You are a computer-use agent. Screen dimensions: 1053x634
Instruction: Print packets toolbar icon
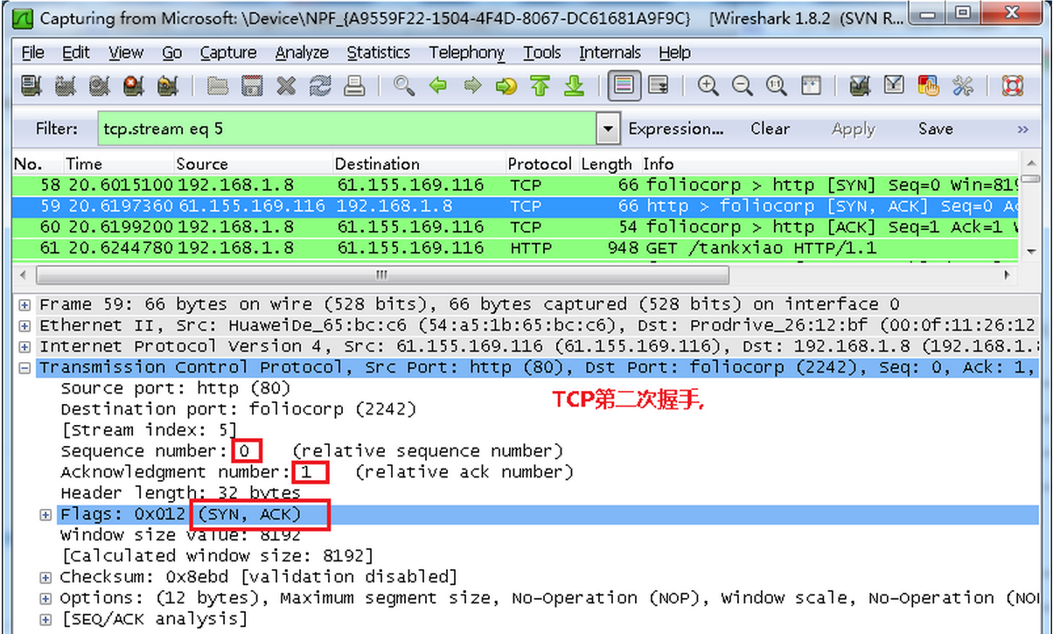353,86
